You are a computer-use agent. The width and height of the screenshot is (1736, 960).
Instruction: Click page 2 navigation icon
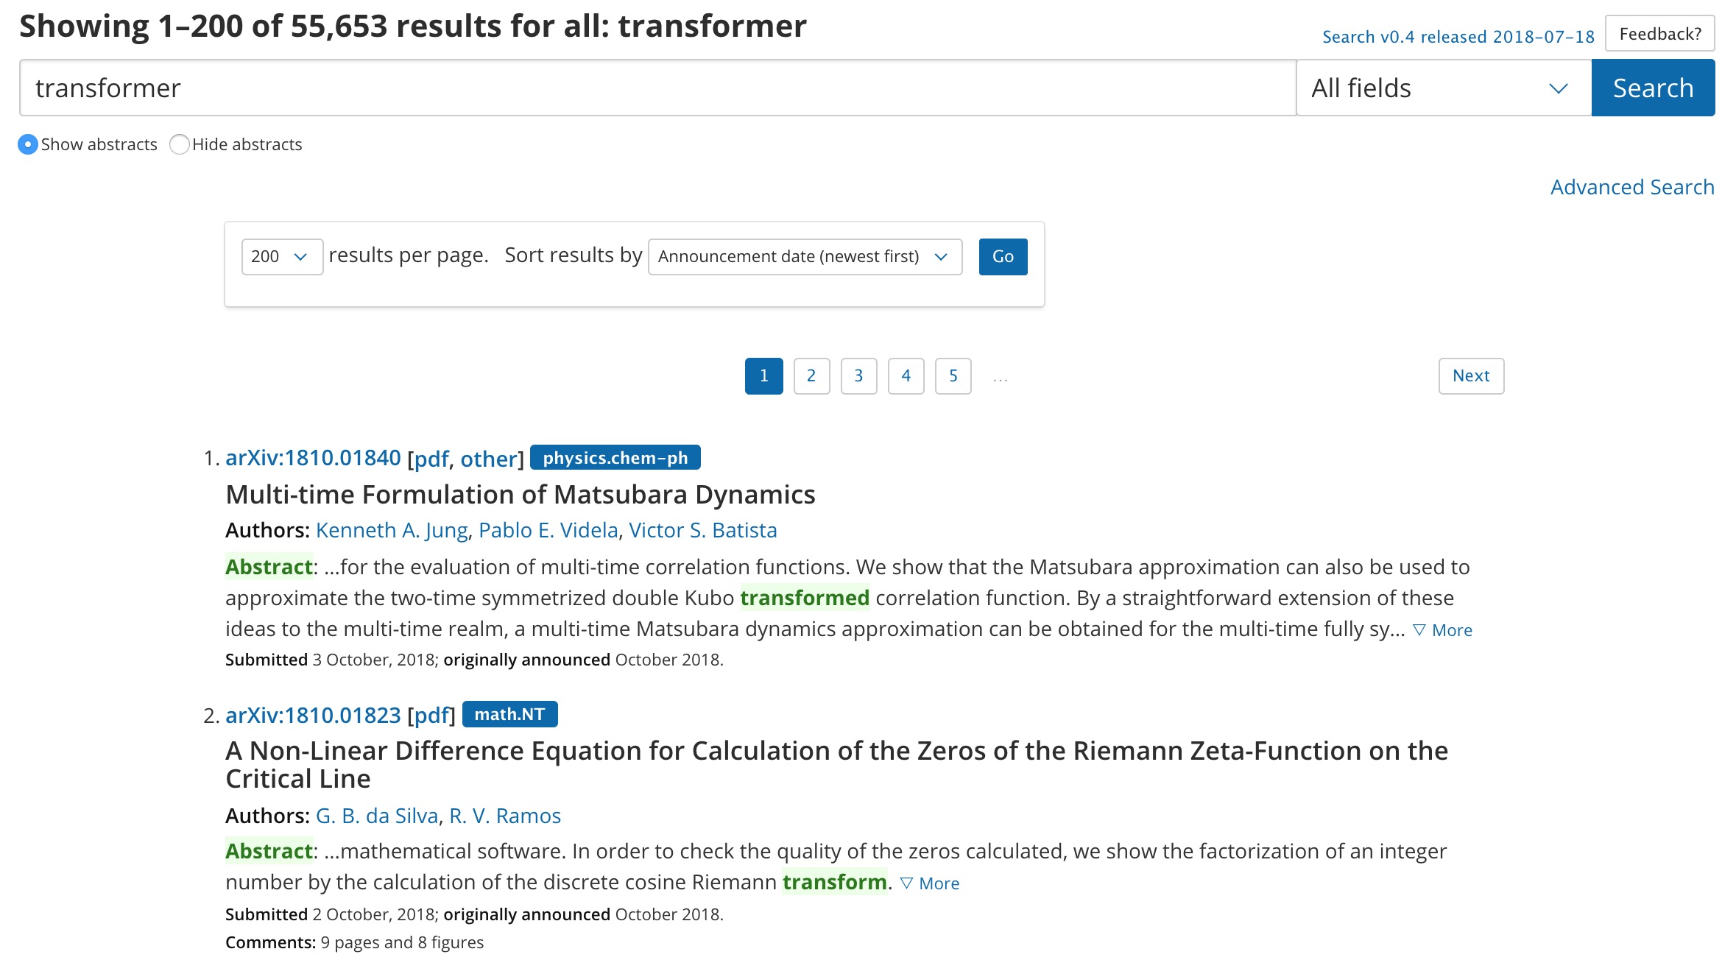coord(810,375)
